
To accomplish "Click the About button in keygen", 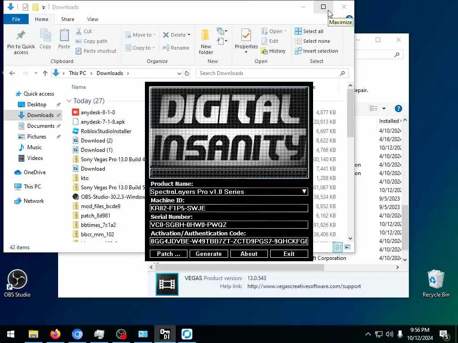I will [x=249, y=254].
